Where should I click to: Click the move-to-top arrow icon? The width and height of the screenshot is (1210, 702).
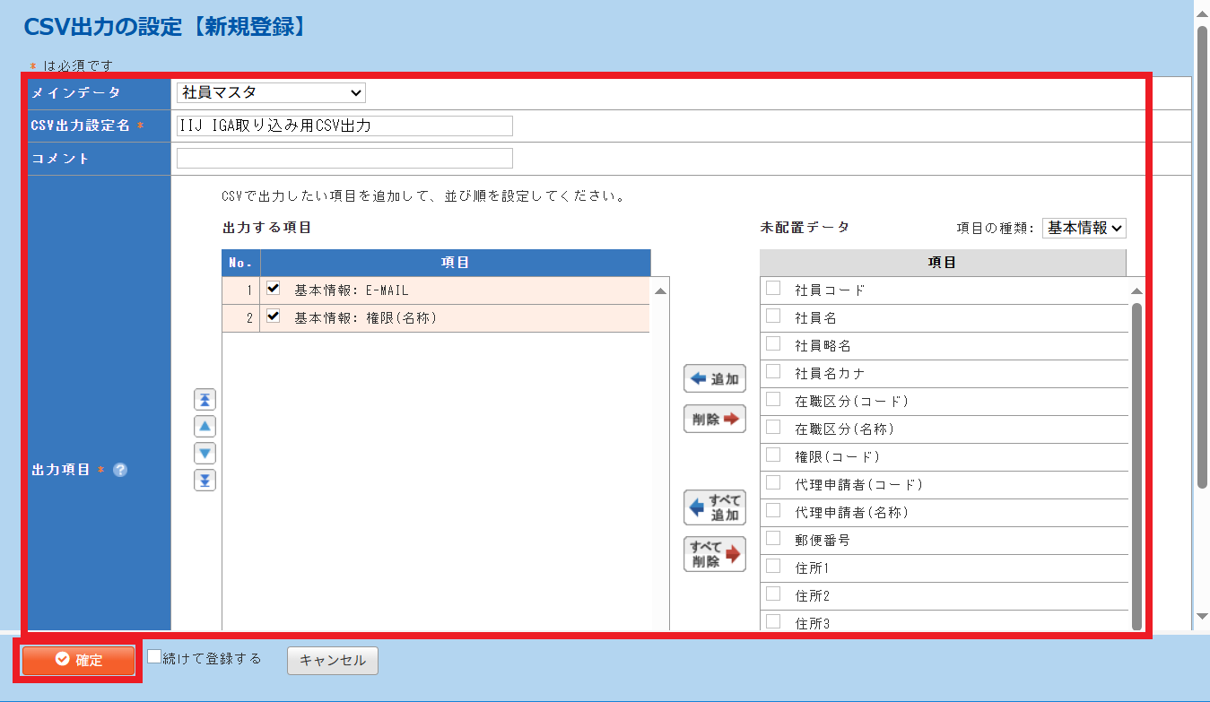pos(205,400)
